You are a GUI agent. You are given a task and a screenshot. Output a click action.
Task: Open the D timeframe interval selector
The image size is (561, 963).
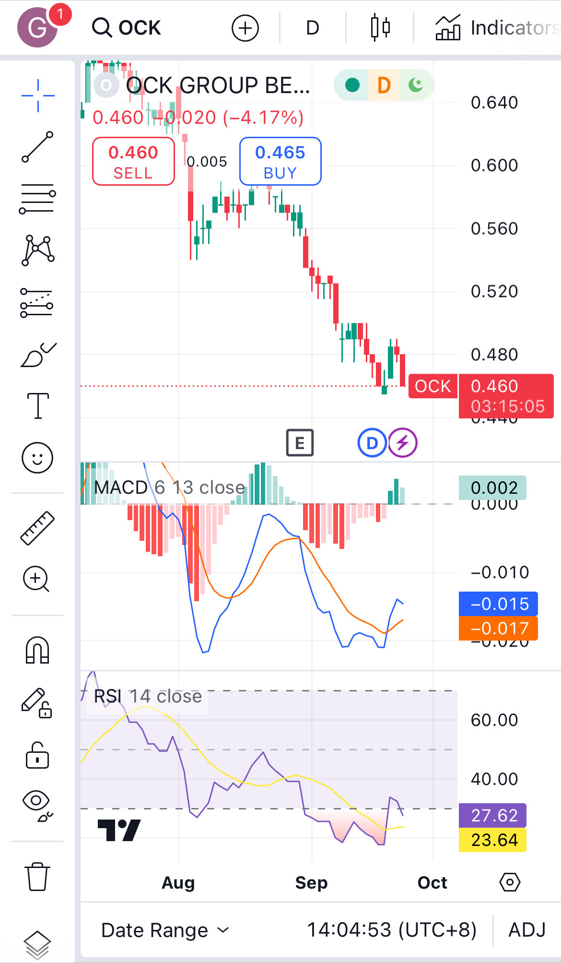[313, 28]
